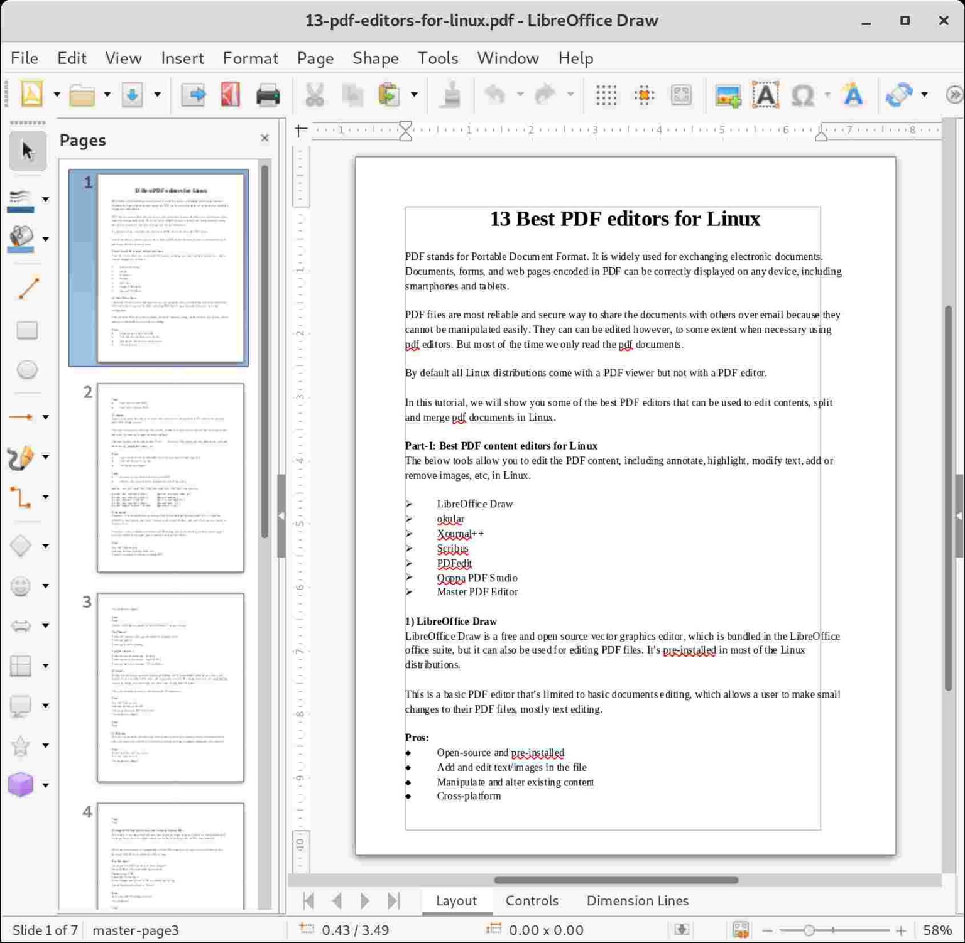Image resolution: width=965 pixels, height=943 pixels.
Task: Close the Pages panel
Action: (264, 138)
